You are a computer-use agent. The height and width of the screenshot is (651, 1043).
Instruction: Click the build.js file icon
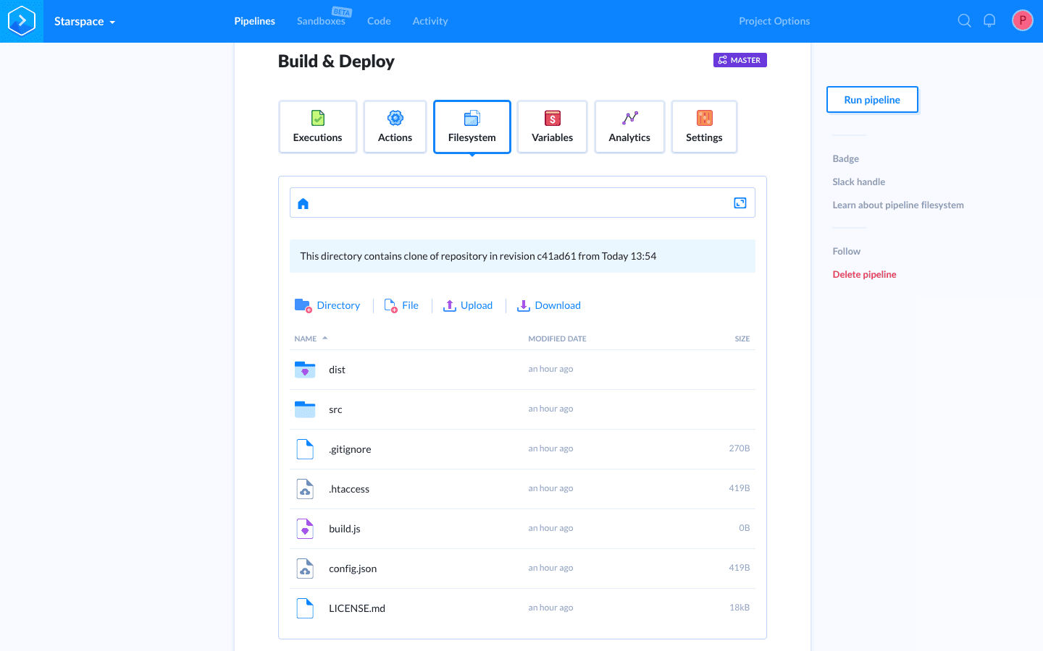pyautogui.click(x=305, y=529)
